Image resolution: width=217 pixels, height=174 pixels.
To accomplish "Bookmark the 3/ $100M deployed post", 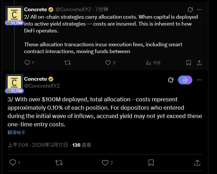I will coord(151,163).
